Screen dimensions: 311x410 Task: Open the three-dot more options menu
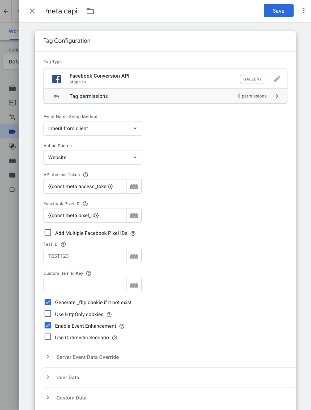(x=303, y=11)
